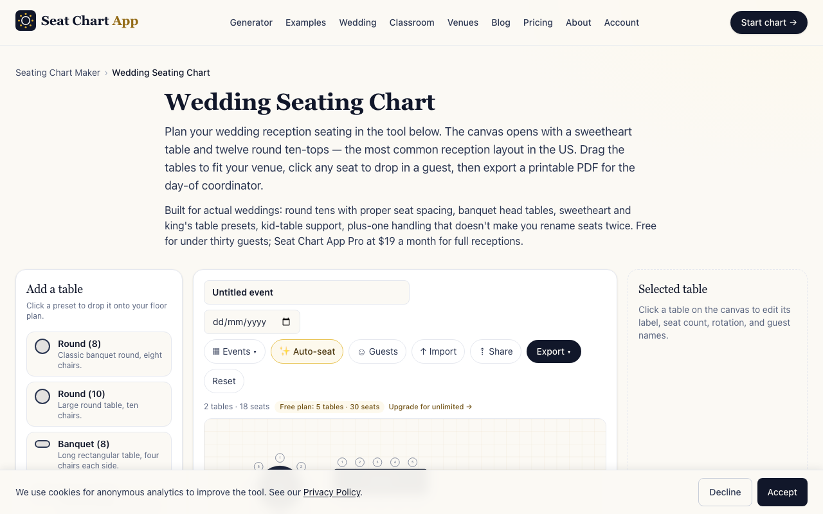The width and height of the screenshot is (823, 514).
Task: Reset the seating chart
Action: point(224,381)
